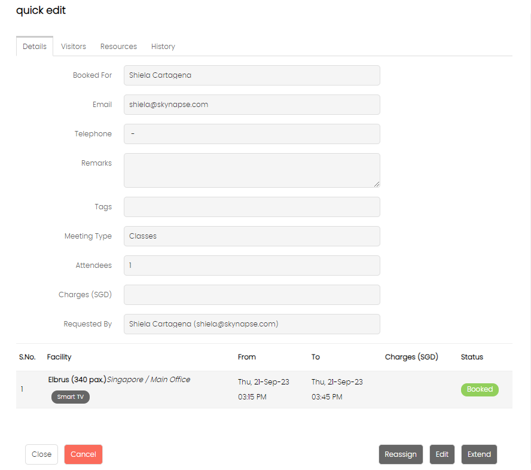Viewport: 531px width, 470px height.
Task: Click the Tags field
Action: (252, 207)
